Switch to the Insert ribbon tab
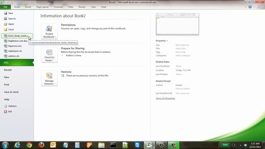Image resolution: width=265 pixels, height=149 pixels. 28,7
